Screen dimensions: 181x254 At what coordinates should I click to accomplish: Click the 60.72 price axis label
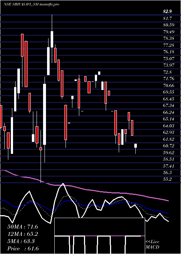tap(169, 146)
